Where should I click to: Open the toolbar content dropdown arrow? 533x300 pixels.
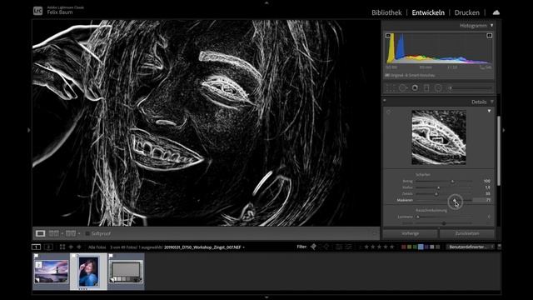pyautogui.click(x=375, y=233)
